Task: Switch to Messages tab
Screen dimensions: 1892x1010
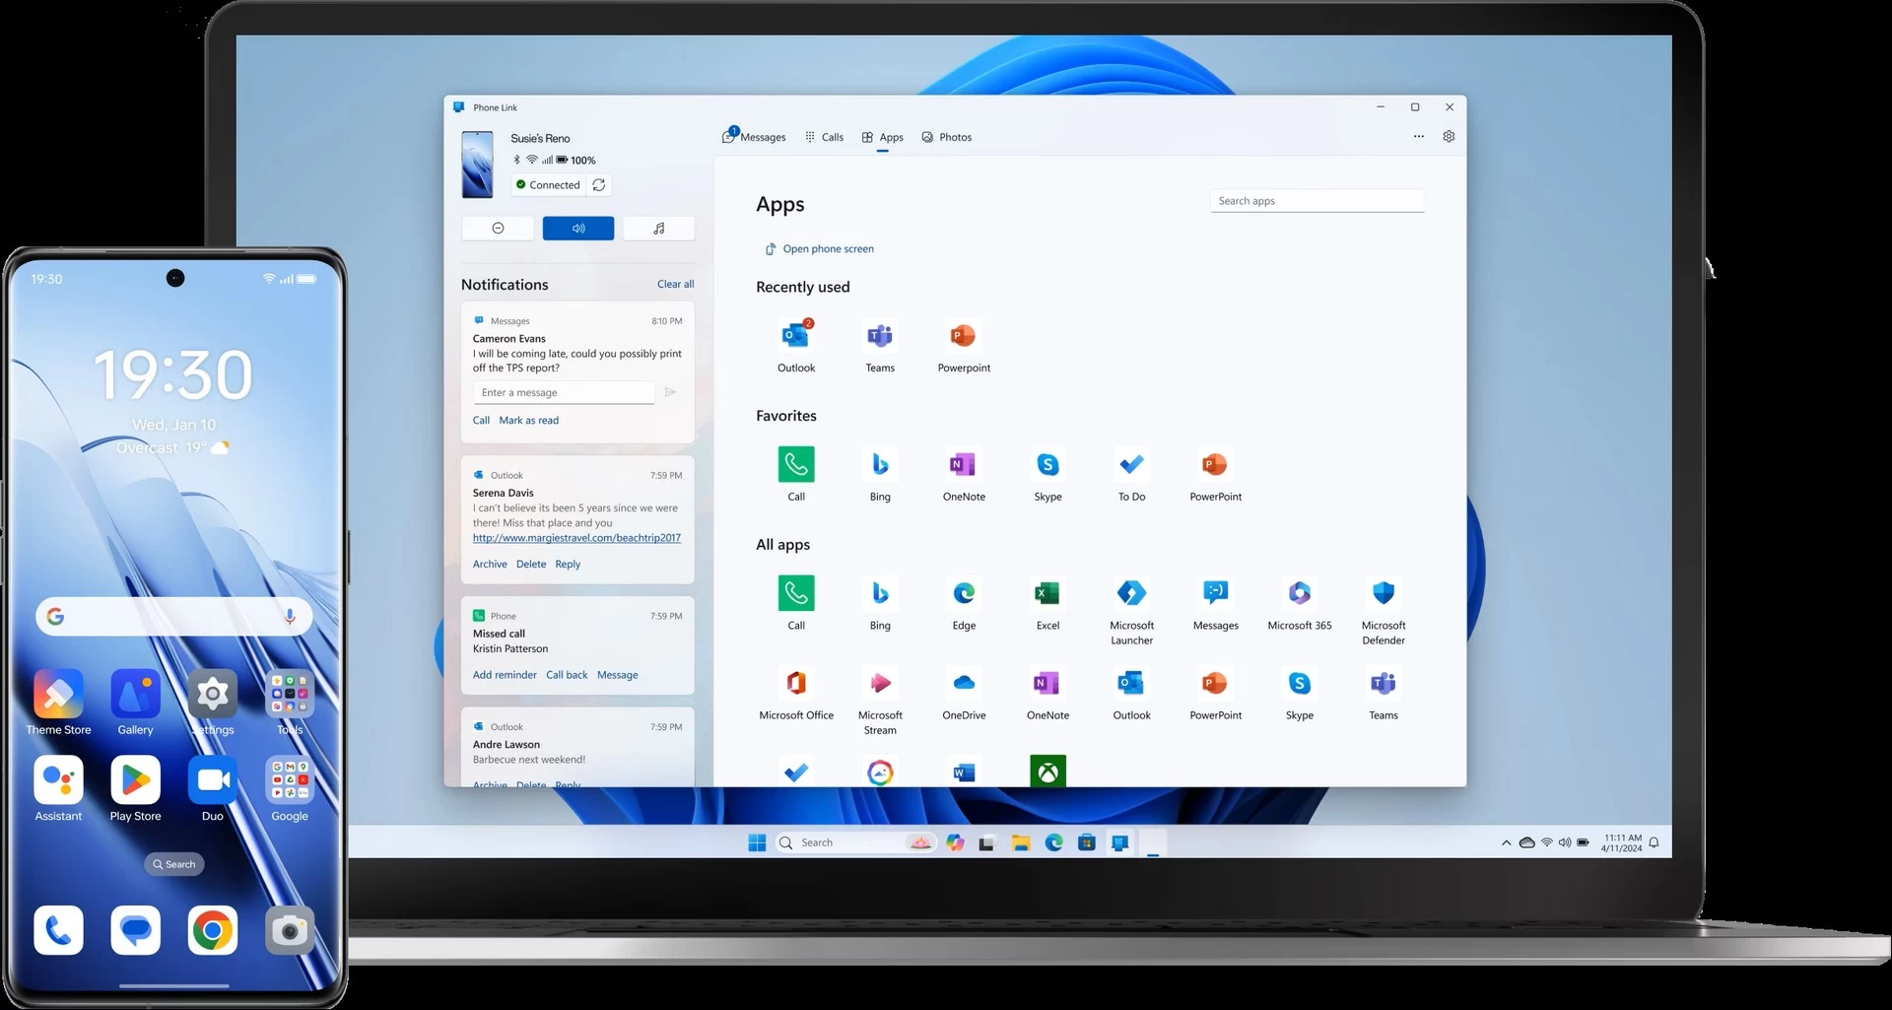Action: [x=754, y=137]
